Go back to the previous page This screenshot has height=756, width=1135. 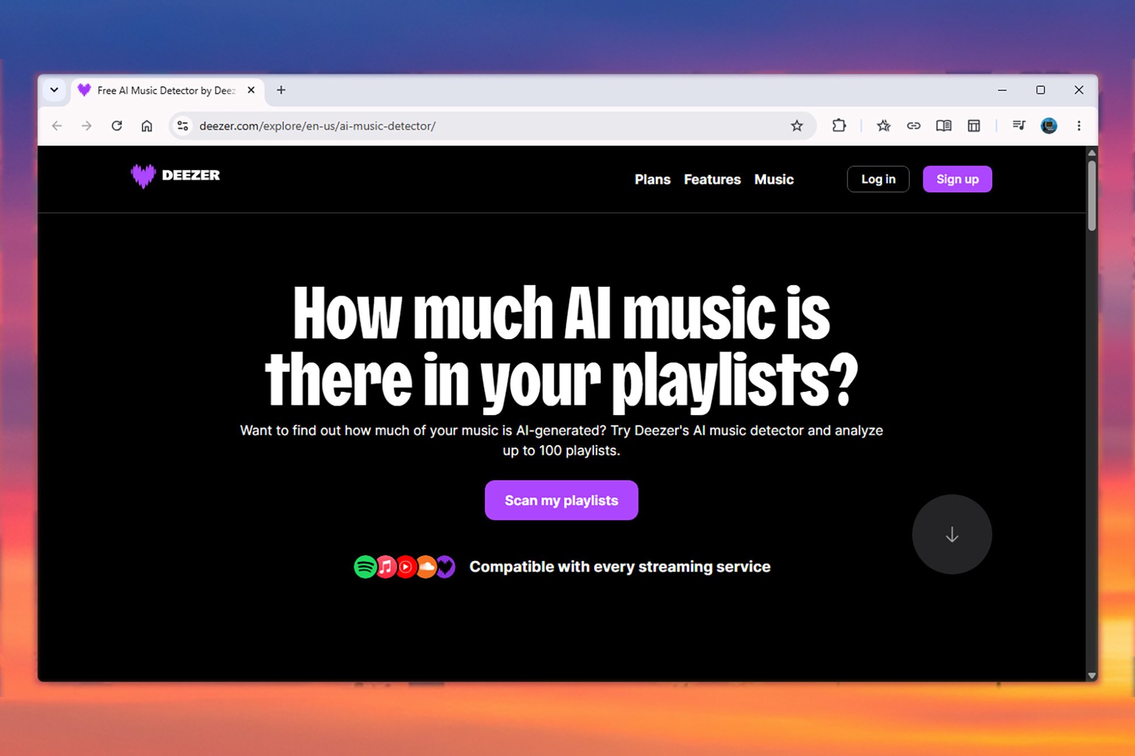click(x=57, y=126)
